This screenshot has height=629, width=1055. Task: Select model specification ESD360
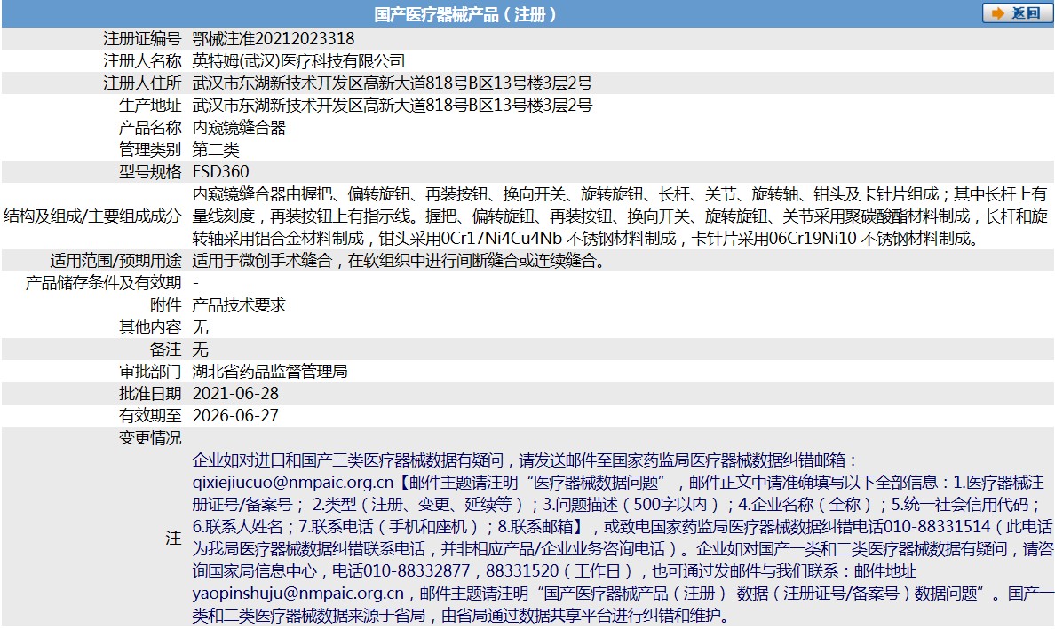point(221,172)
